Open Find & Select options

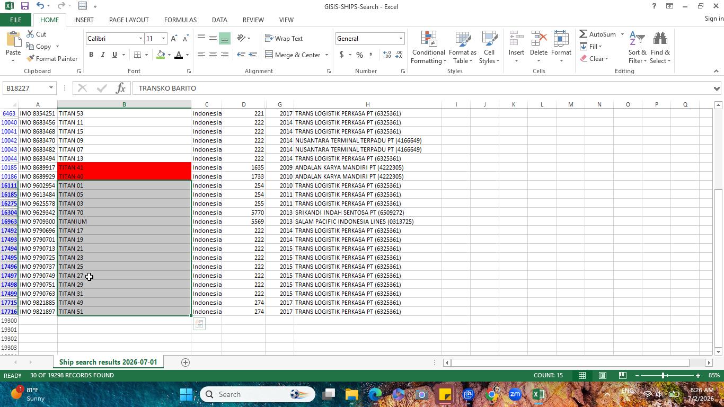tap(660, 47)
